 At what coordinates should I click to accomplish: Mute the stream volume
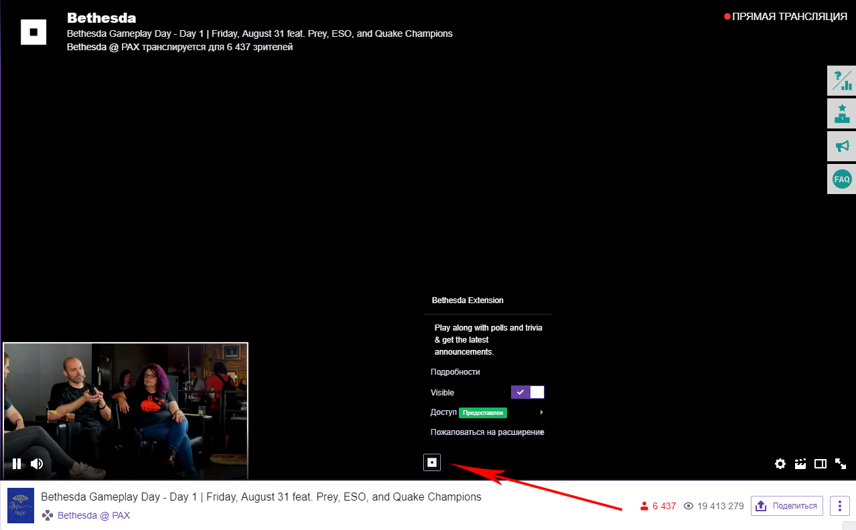[37, 464]
